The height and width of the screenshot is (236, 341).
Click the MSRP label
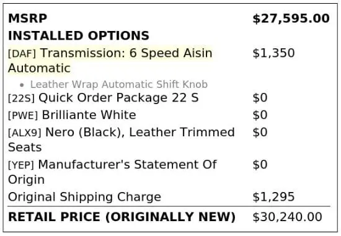tap(27, 18)
